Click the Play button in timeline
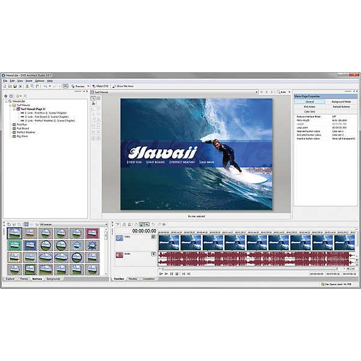Screen dimensions: 361x361 tap(166, 274)
